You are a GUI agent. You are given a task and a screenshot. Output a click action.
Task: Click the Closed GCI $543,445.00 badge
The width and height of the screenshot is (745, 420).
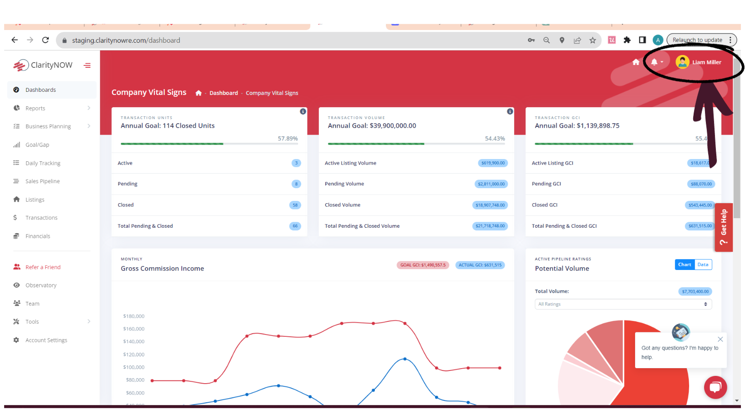[700, 205]
